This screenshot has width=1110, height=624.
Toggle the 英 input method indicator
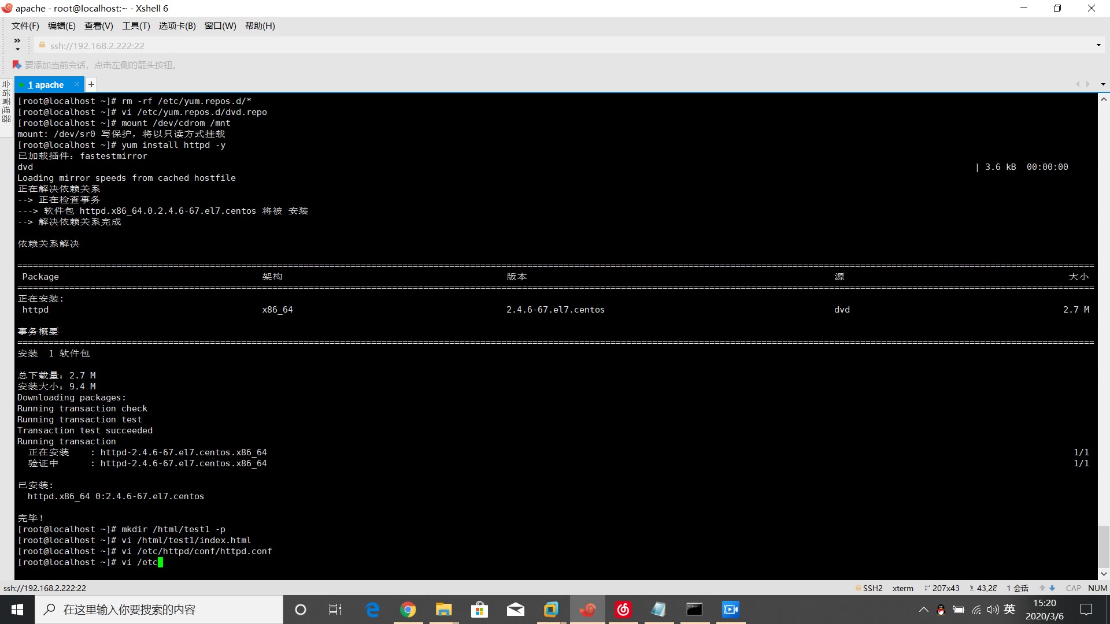point(1009,610)
